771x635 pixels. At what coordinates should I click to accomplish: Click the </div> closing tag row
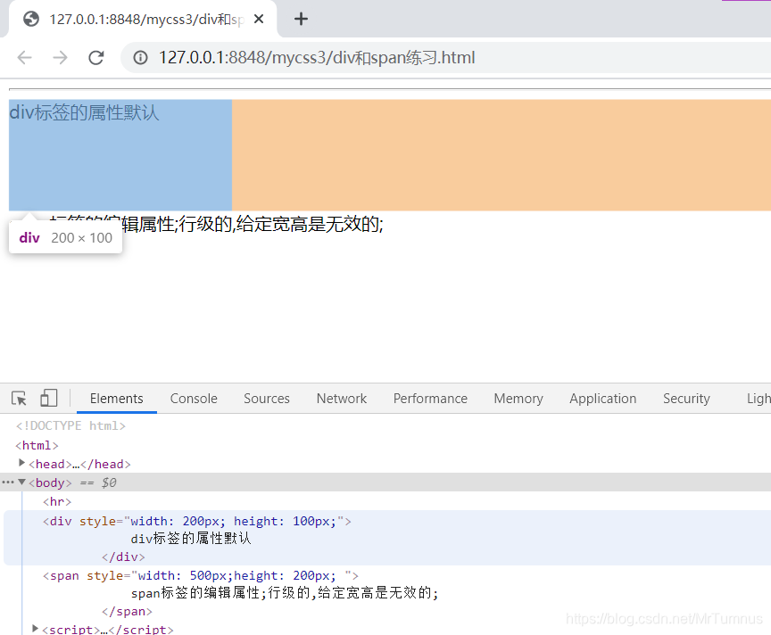[123, 557]
